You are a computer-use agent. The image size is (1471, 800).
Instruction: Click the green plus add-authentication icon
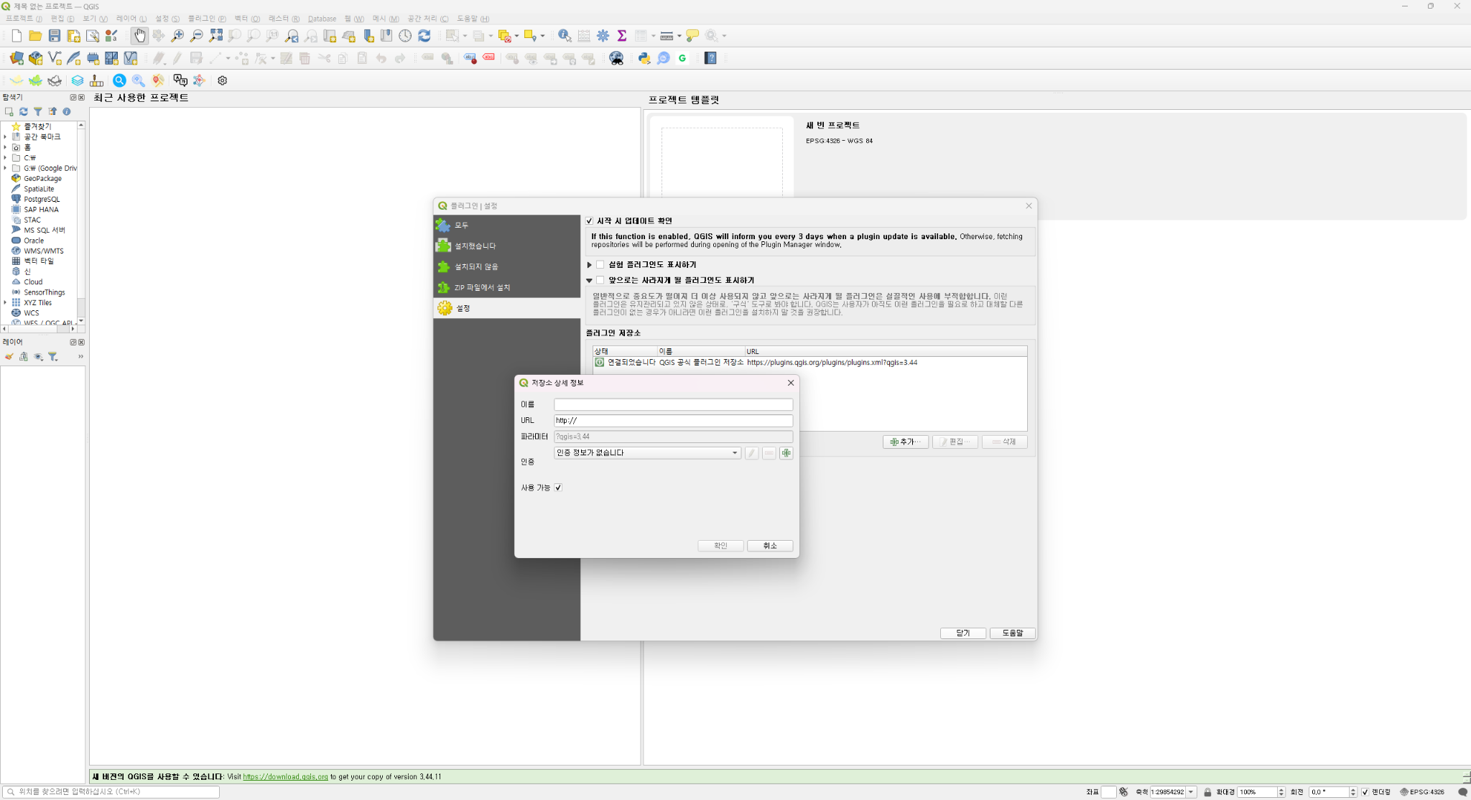786,453
